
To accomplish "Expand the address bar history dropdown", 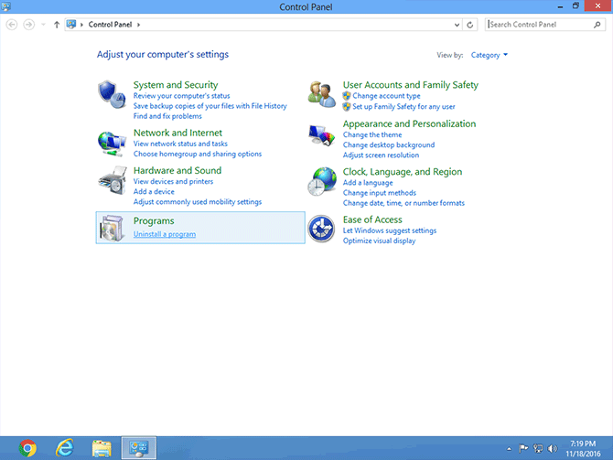I will [x=457, y=25].
